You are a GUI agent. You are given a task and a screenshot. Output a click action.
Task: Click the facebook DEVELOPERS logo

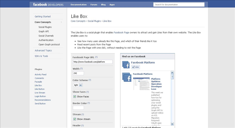48,5
